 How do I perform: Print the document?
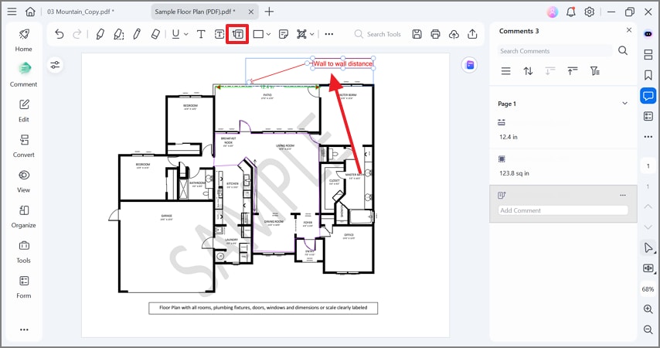(x=435, y=34)
